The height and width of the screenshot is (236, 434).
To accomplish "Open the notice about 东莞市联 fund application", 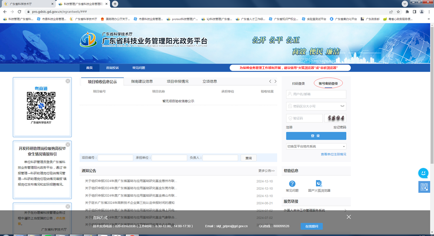I will click(x=131, y=188).
